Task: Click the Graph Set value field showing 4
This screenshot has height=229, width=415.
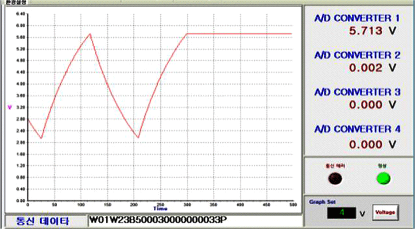Action: [342, 212]
